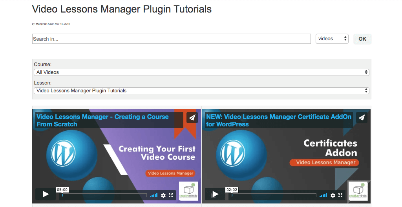This screenshot has width=402, height=207.
Task: Share the Certificate AddOn video via paper-plane icon
Action: tap(362, 117)
